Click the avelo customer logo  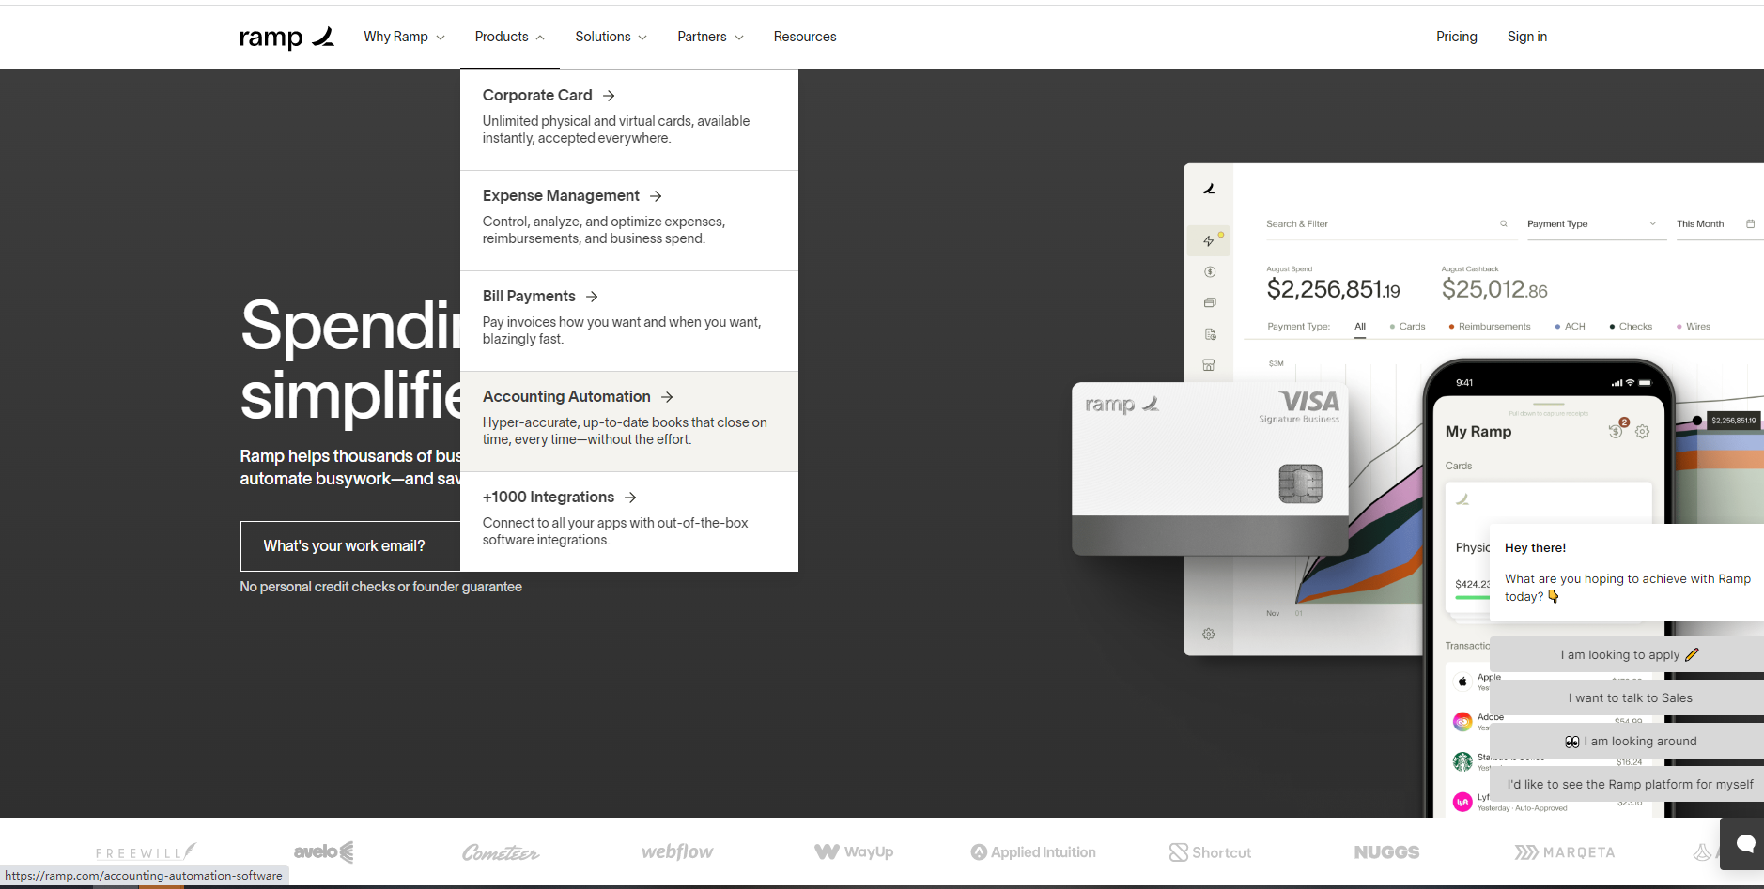324,852
